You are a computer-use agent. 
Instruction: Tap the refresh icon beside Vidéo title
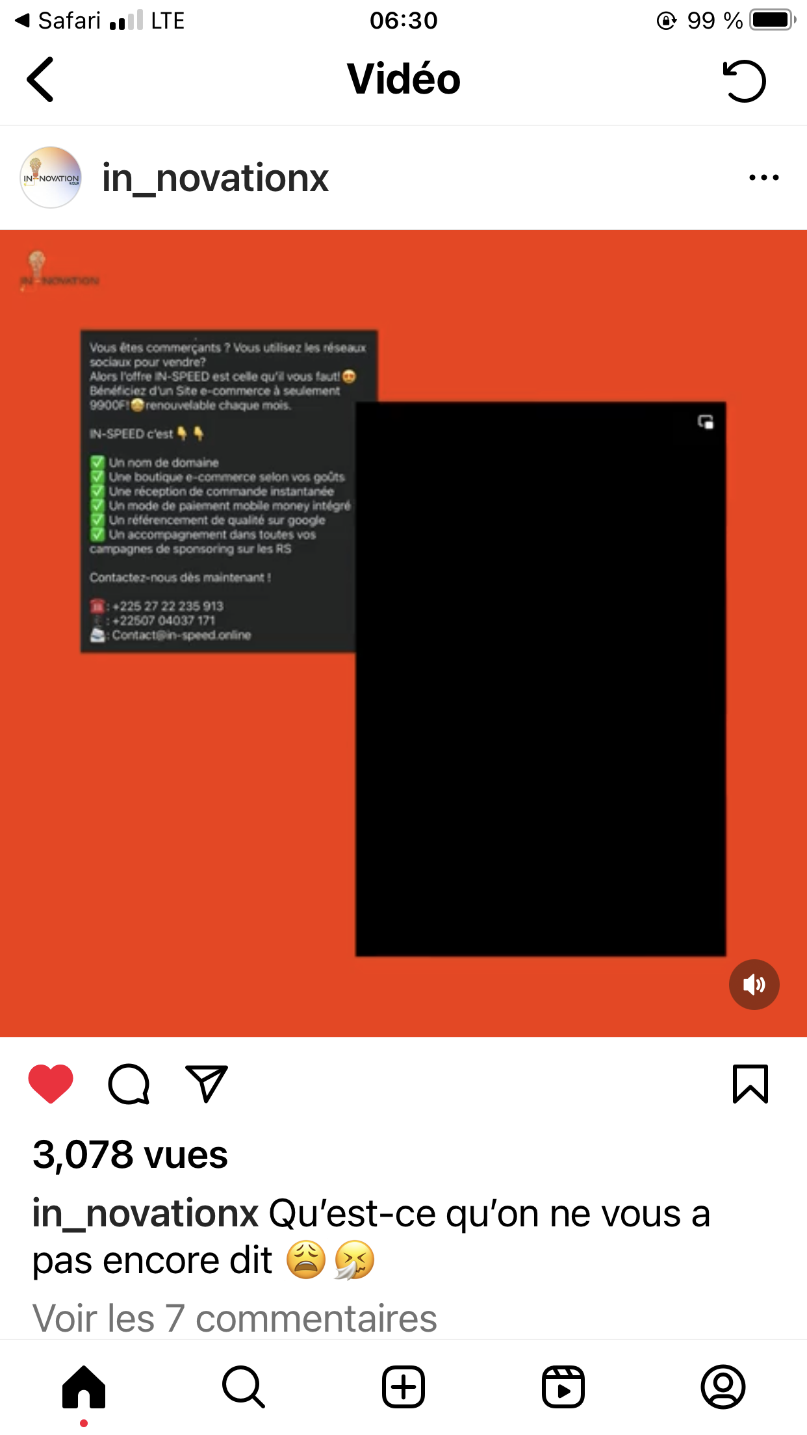click(x=745, y=81)
